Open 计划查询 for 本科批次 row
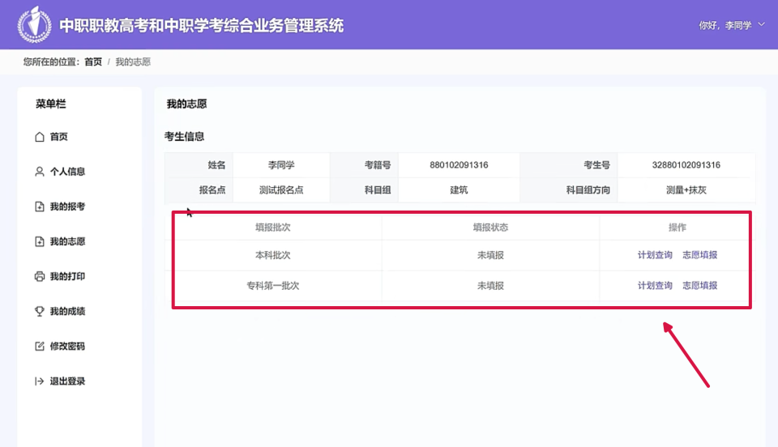The image size is (778, 447). coord(655,255)
